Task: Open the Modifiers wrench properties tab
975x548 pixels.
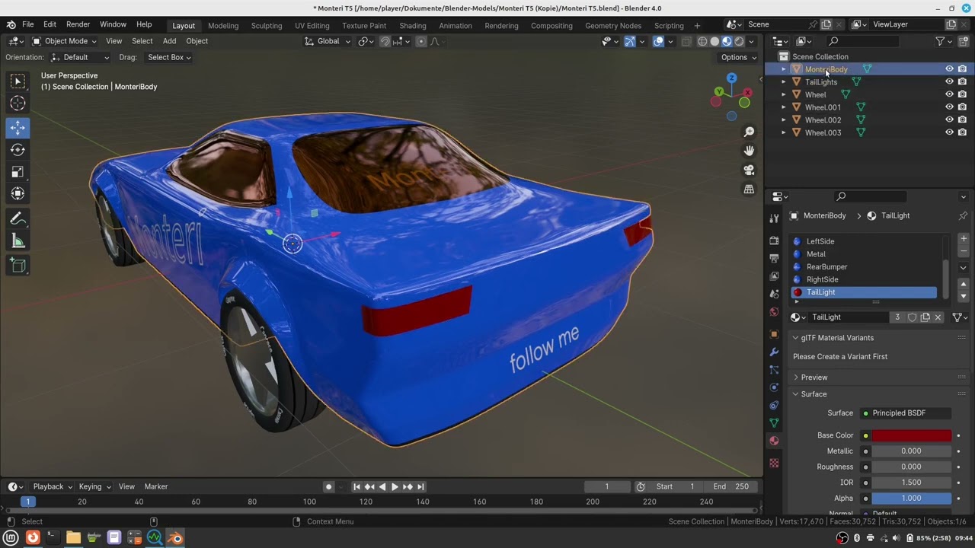Action: (x=775, y=352)
